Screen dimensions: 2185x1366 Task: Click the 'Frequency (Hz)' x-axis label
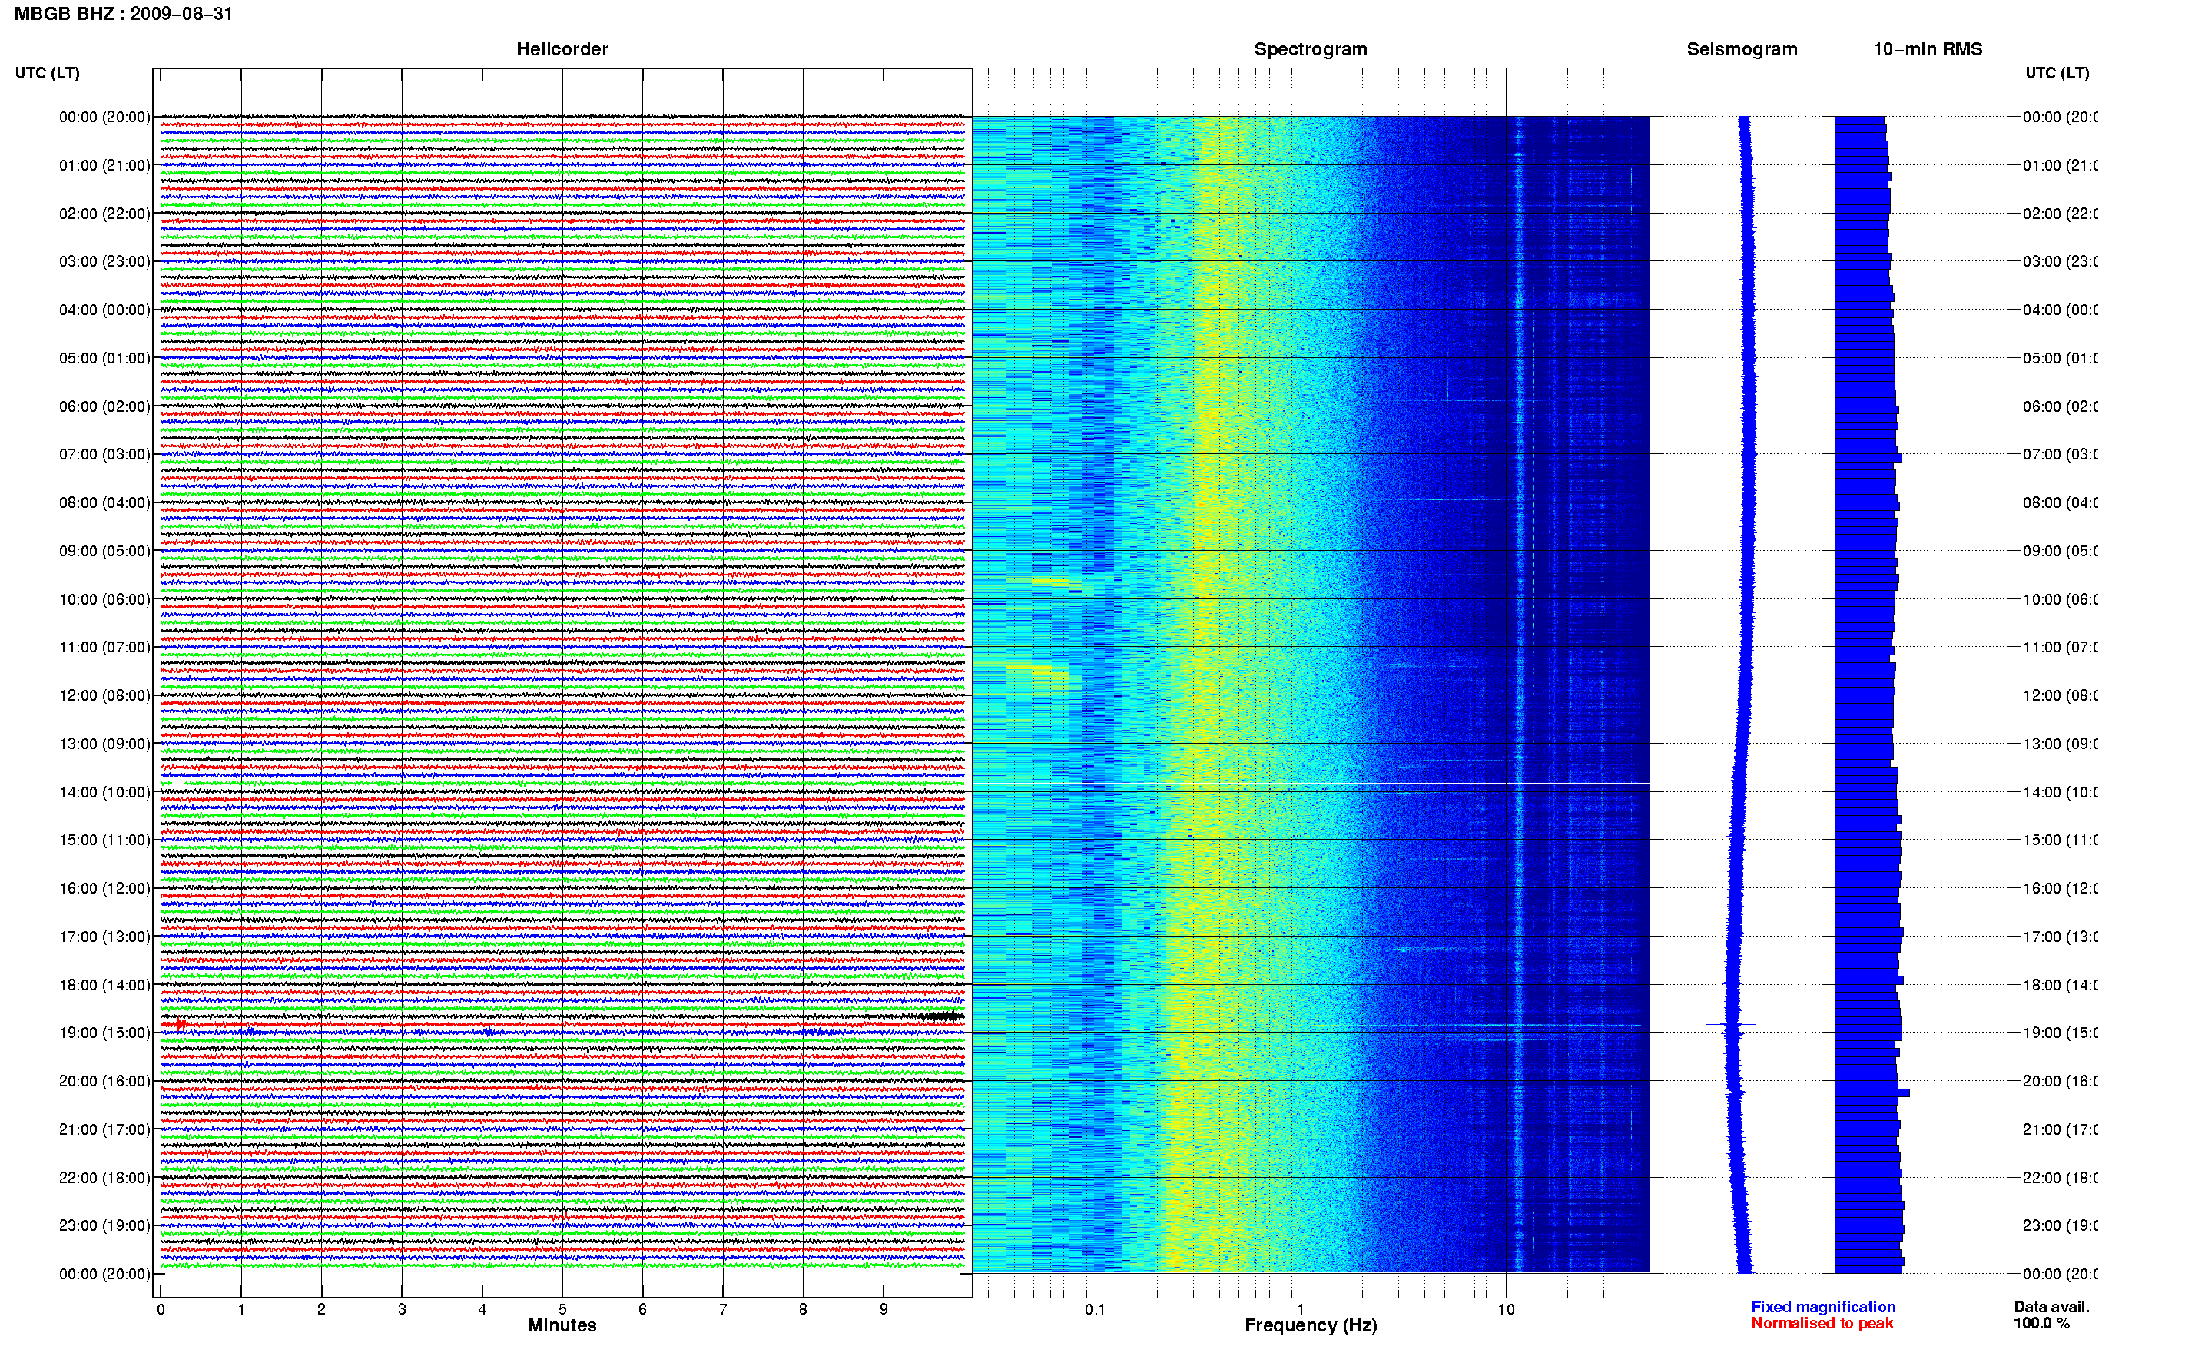(x=1311, y=1325)
